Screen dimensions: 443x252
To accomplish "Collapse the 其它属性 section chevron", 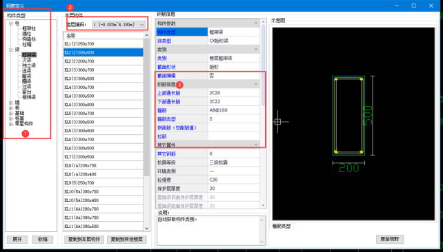I will tap(256, 145).
